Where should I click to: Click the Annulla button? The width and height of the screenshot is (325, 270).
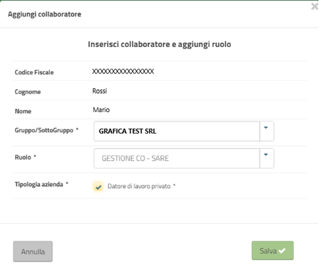pyautogui.click(x=33, y=251)
